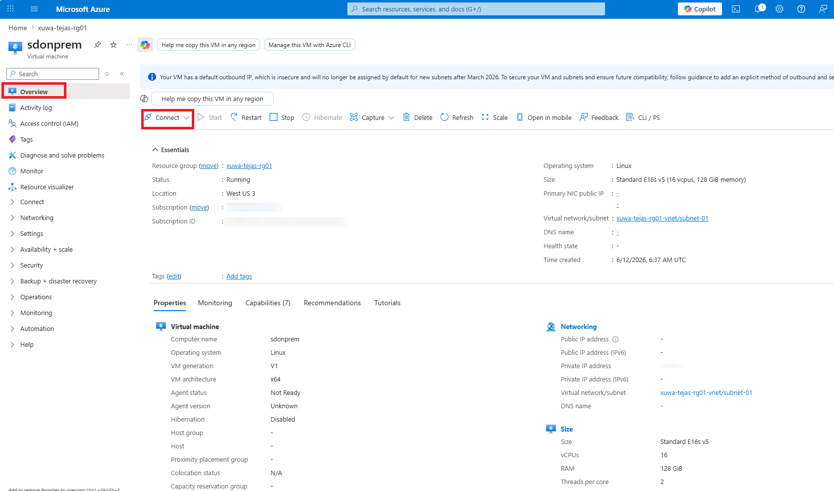The height and width of the screenshot is (491, 834).
Task: Click the Start toolbar item
Action: click(x=210, y=117)
